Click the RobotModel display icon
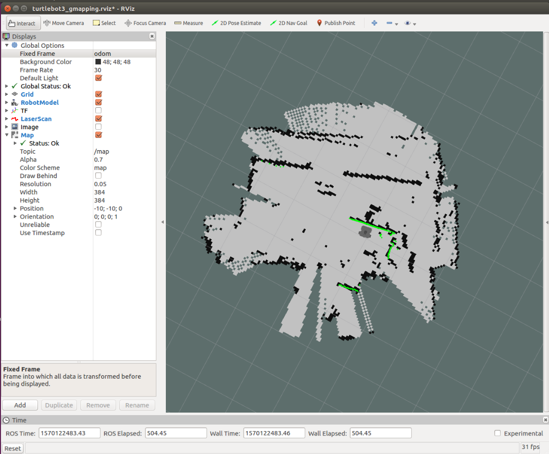Screen dimensions: 549x454 [14, 102]
